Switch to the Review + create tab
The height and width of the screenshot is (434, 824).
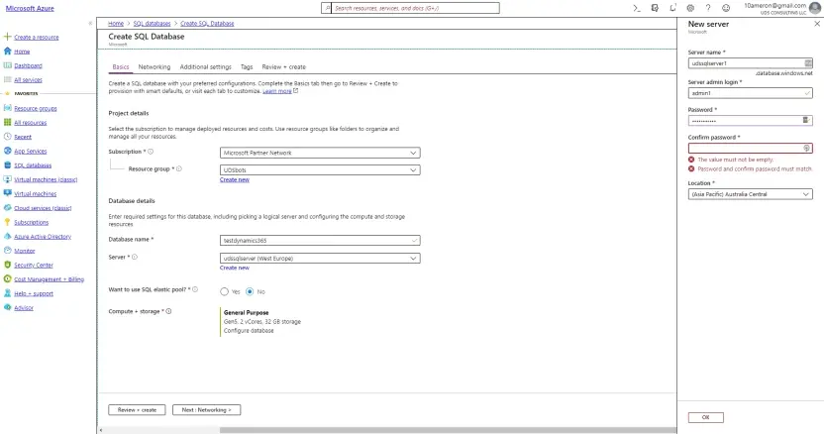pyautogui.click(x=284, y=66)
